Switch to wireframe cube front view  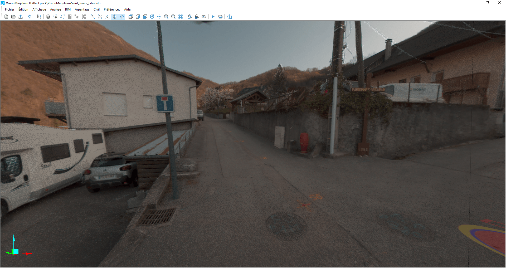coord(131,17)
